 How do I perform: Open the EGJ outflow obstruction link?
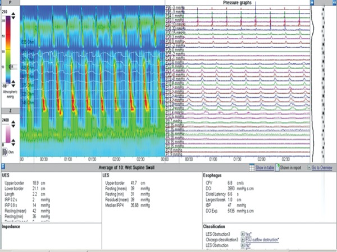point(262,240)
